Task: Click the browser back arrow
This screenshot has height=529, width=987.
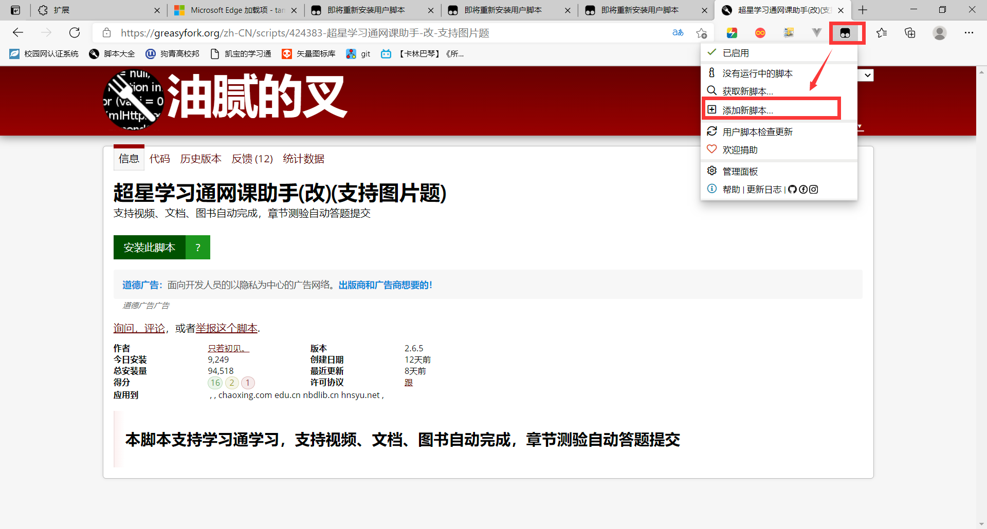Action: click(18, 33)
